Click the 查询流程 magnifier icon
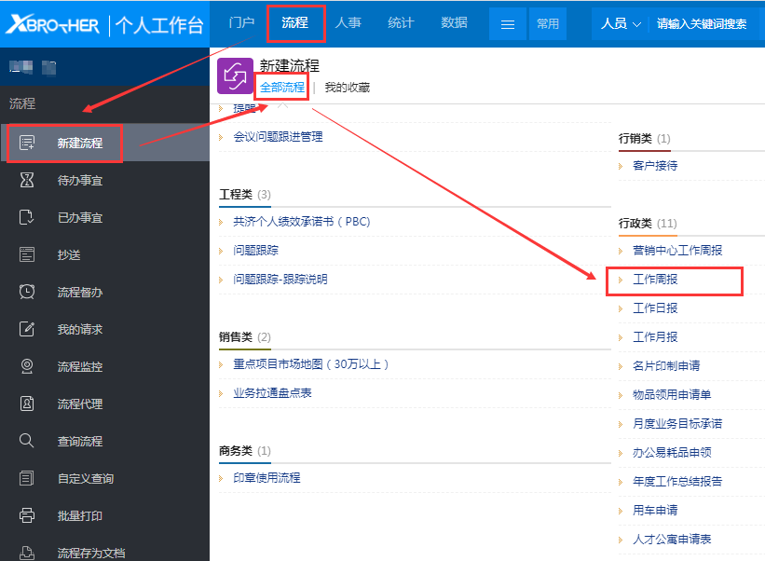Screen dimensions: 765x561 pyautogui.click(x=27, y=441)
